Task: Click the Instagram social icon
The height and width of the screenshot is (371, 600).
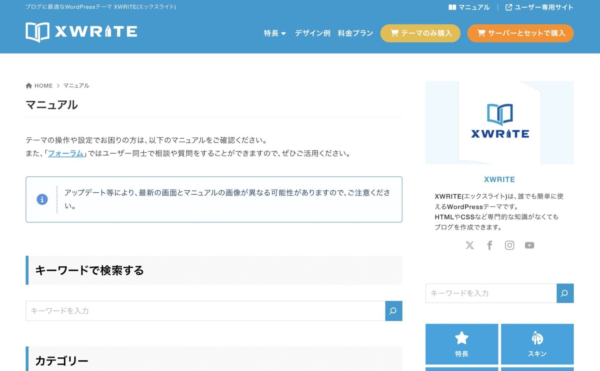Action: tap(509, 245)
